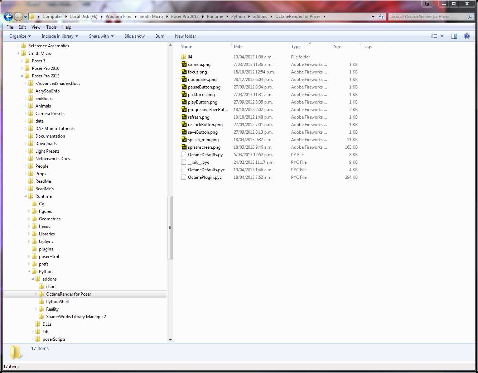Click the focus.png file icon
The height and width of the screenshot is (373, 478).
coord(184,72)
